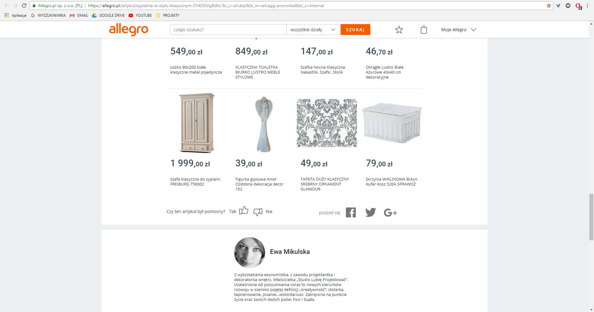The image size is (594, 312).
Task: Expand the Moje Allegro menu
Action: coord(458,30)
